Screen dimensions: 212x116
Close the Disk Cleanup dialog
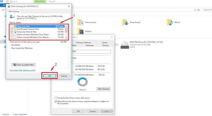coord(69,6)
